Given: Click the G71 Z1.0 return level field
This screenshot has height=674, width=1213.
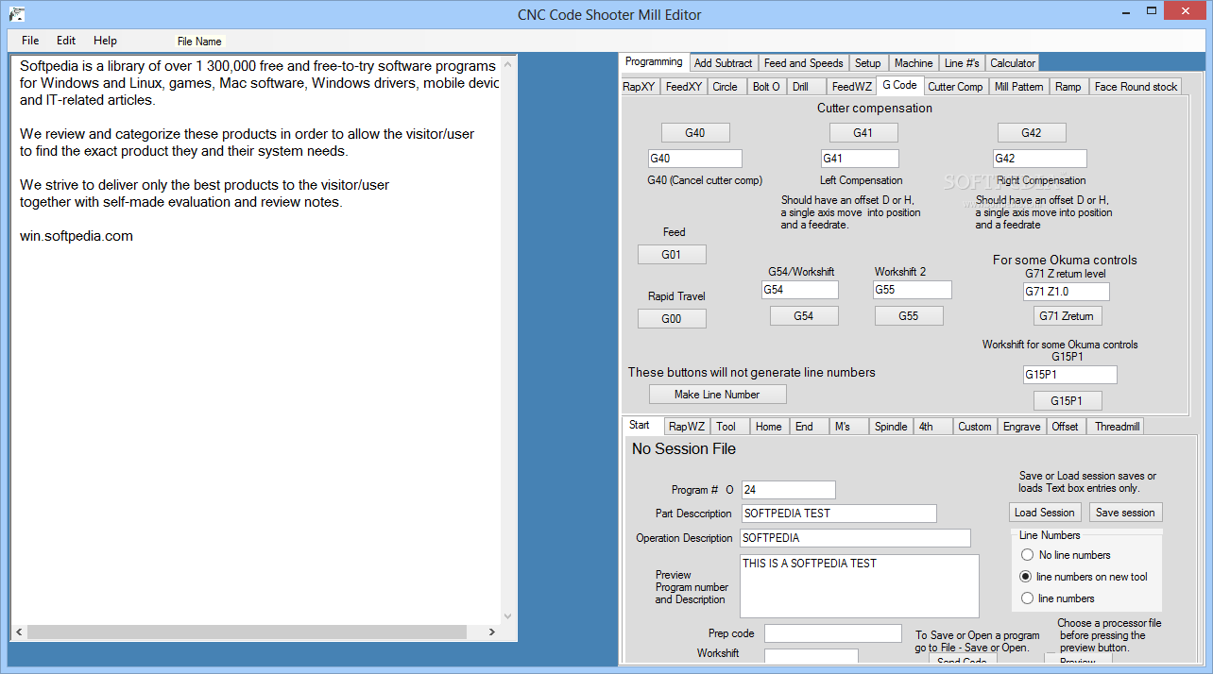Looking at the screenshot, I should [1067, 292].
